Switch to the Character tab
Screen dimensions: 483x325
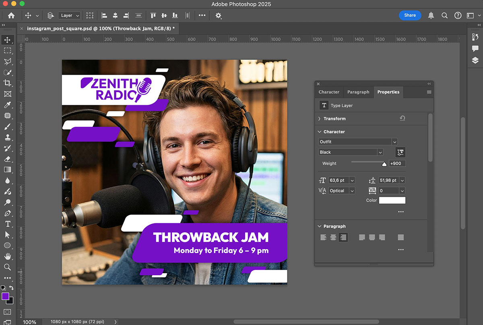329,92
